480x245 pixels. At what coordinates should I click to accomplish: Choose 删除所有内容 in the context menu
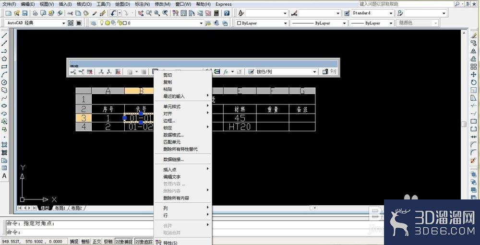[183, 198]
